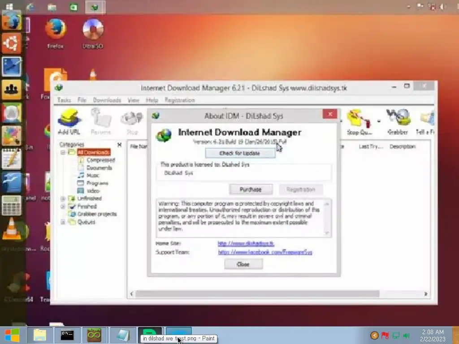Image resolution: width=459 pixels, height=344 pixels.
Task: Click the volume icon in system tray
Action: point(406,335)
